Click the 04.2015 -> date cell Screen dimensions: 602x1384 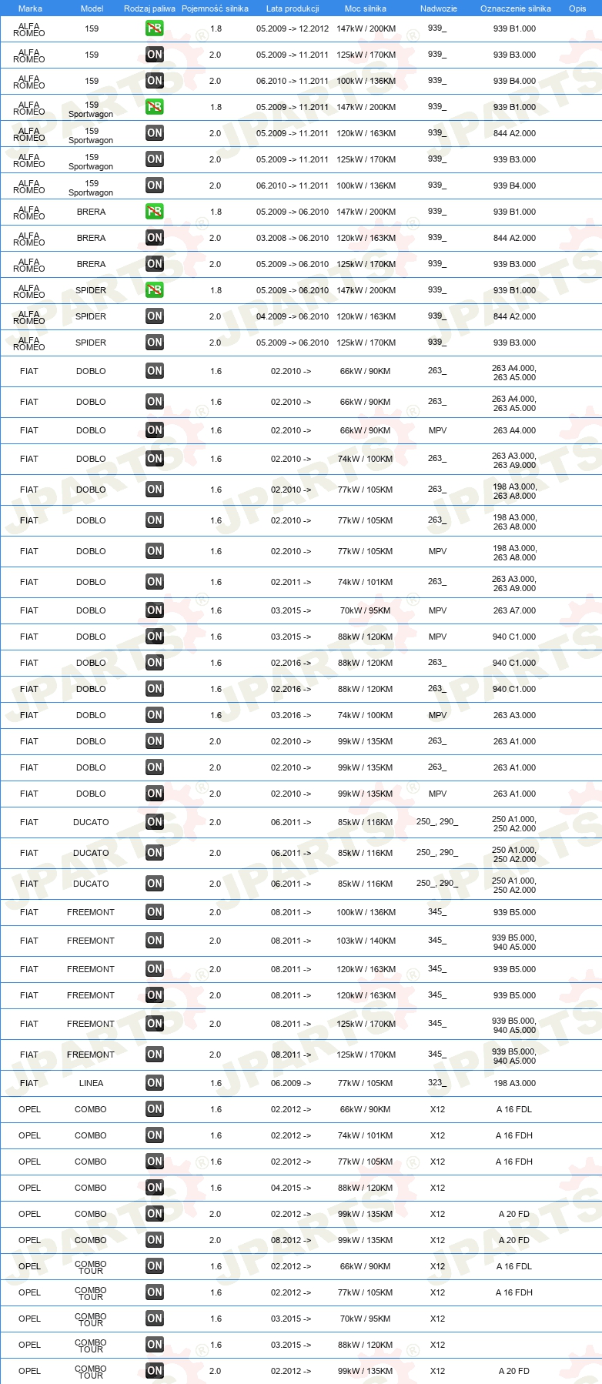click(x=291, y=1188)
